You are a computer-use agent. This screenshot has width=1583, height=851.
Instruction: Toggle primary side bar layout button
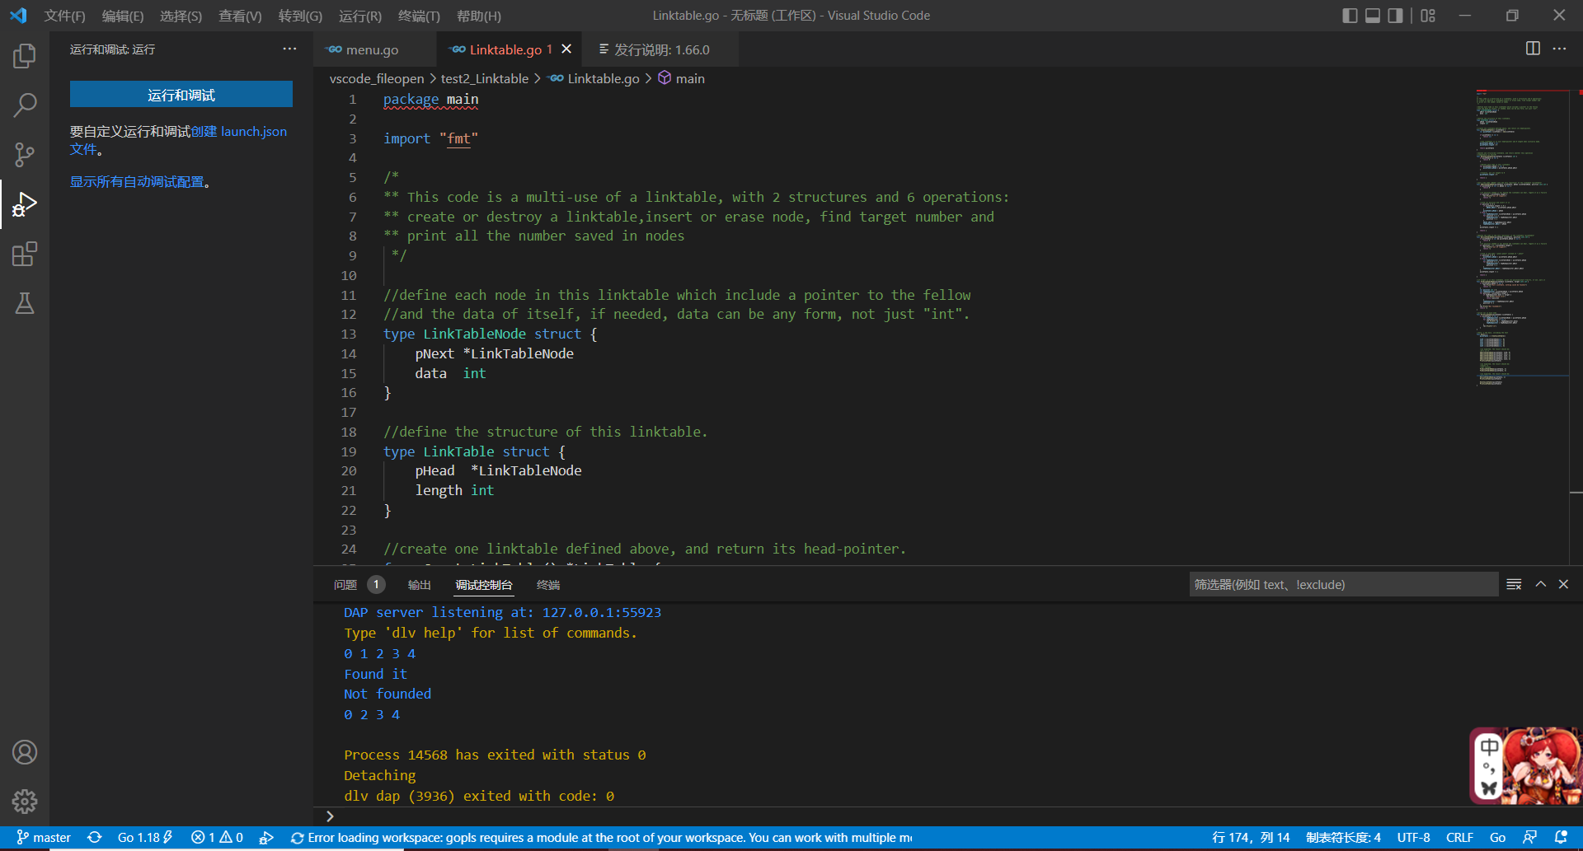1350,16
